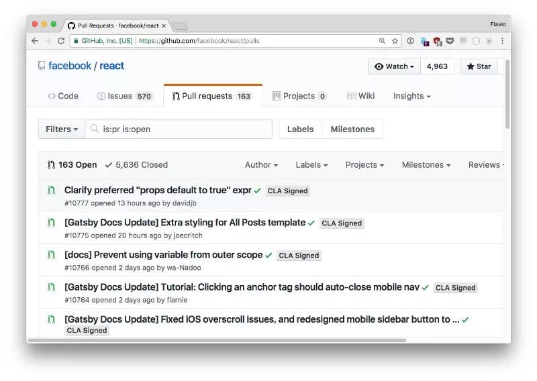The image size is (537, 381).
Task: Click the zoom magnifier icon in address bar
Action: point(383,41)
